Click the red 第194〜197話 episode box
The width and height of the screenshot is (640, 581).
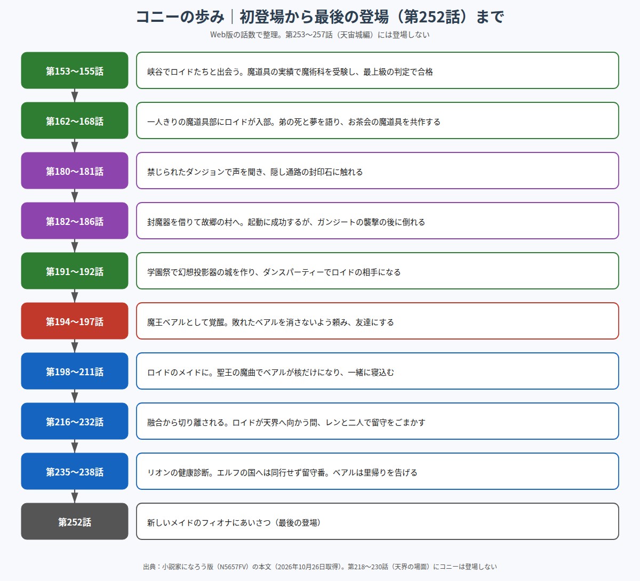pyautogui.click(x=75, y=321)
